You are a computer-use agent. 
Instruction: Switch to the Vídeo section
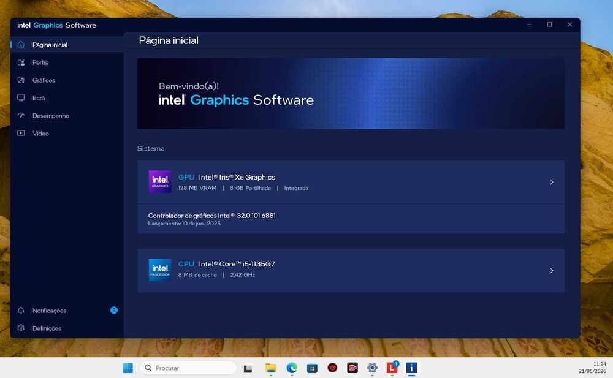point(67,134)
